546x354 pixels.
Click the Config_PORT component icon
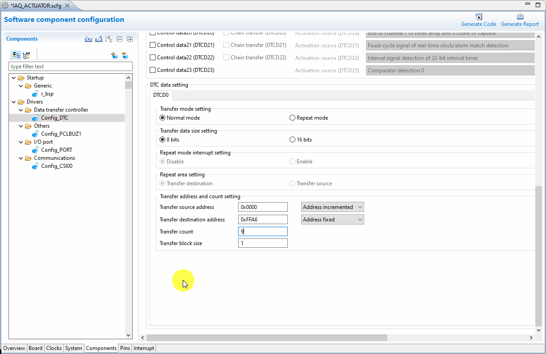(x=36, y=150)
